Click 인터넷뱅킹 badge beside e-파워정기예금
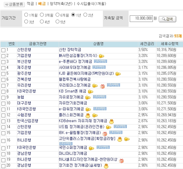This screenshot has width=183, height=169. 100,109
